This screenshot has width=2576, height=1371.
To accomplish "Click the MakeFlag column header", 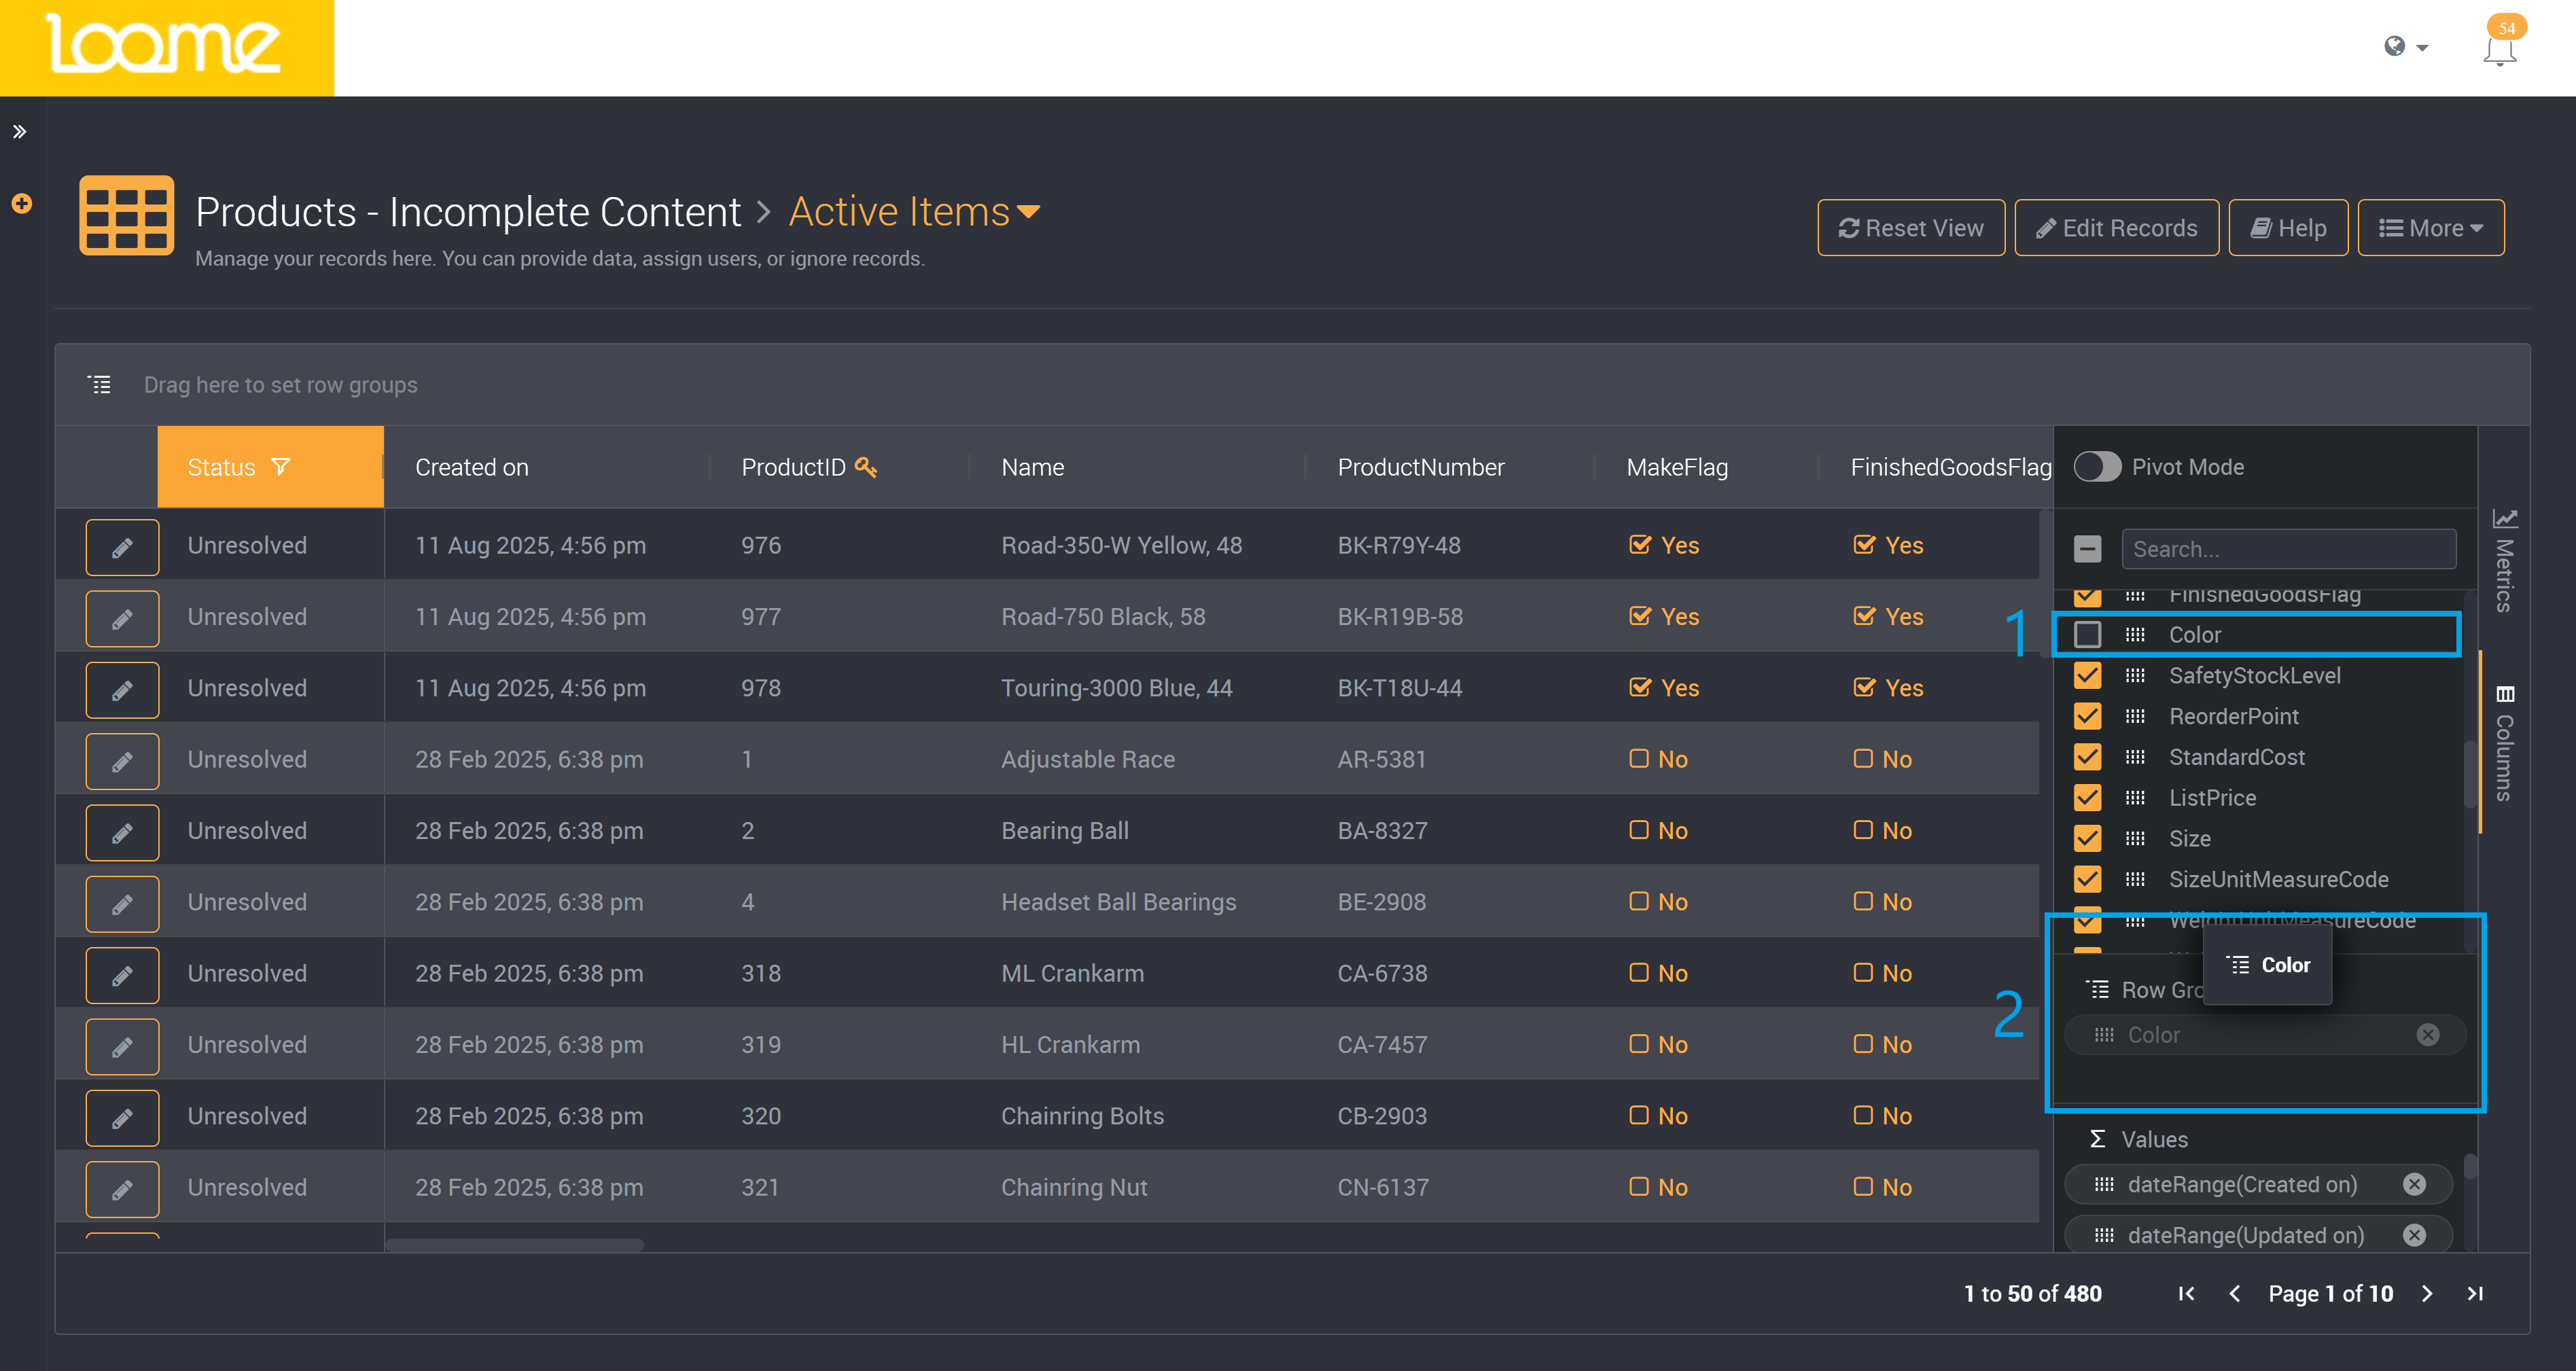I will [1677, 467].
